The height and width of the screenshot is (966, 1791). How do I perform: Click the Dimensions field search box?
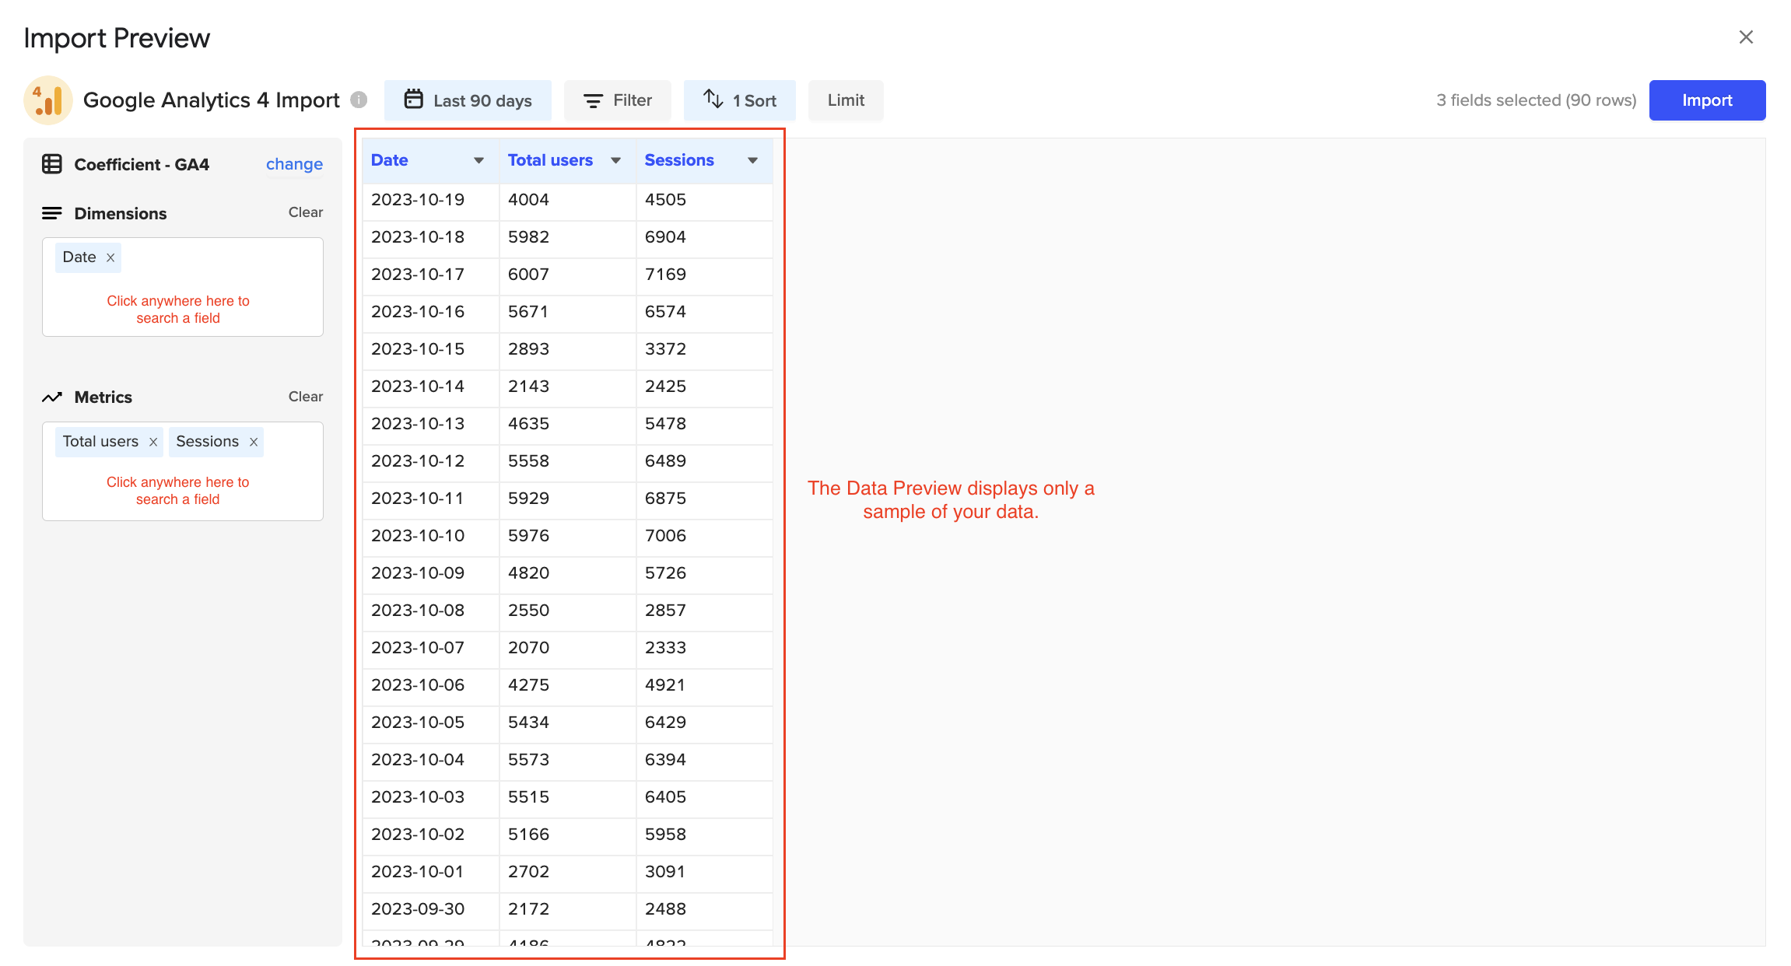[183, 287]
